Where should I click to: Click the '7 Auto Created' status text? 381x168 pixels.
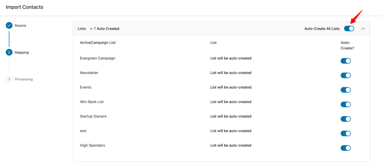106,28
